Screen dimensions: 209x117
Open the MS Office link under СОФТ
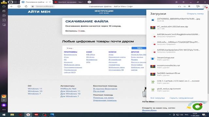click(x=90, y=55)
